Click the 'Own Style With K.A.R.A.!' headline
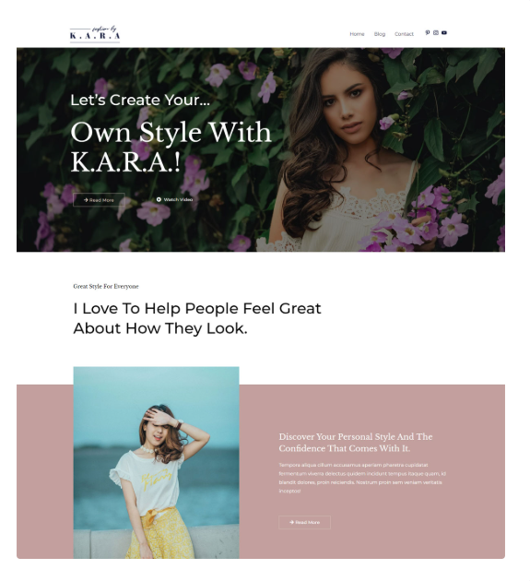Viewport: 530px width, 581px height. pos(171,147)
